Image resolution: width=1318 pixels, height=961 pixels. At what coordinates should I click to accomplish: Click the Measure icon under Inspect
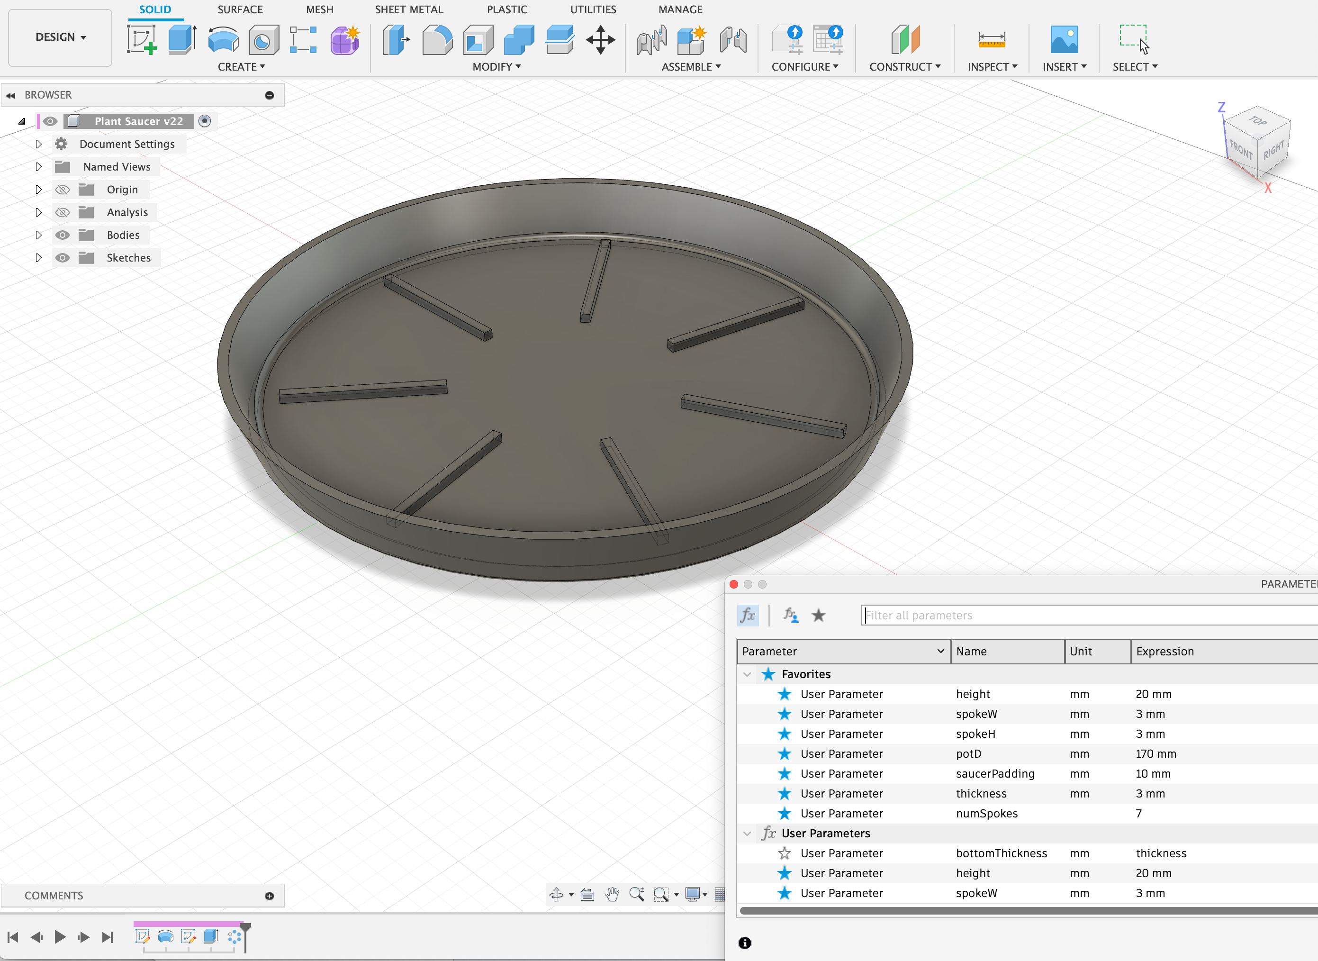pos(992,40)
